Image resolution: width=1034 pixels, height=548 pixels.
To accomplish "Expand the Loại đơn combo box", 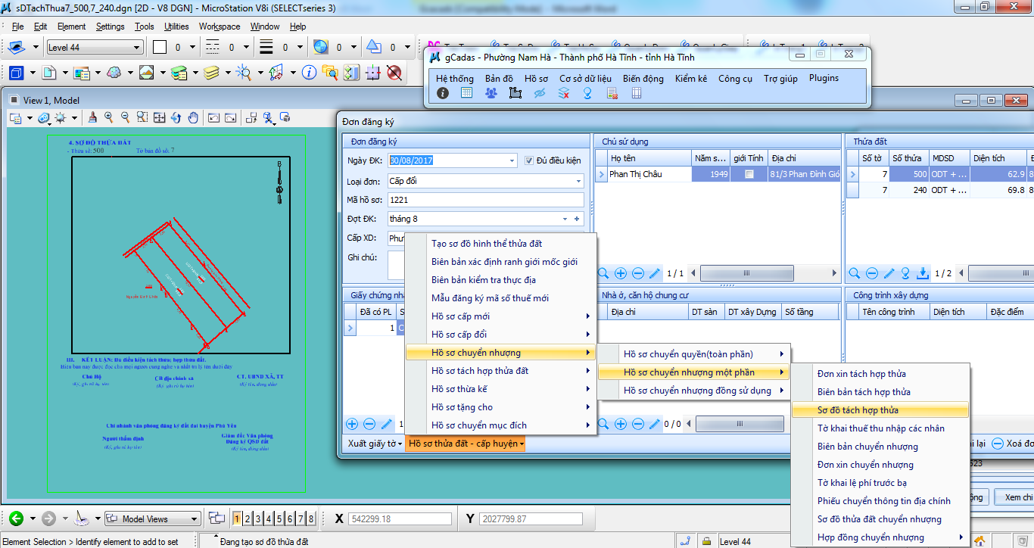I will point(578,182).
